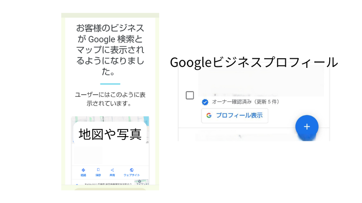The height and width of the screenshot is (203, 362).
Task: Click the location pin beside the address
Action: (x=77, y=184)
